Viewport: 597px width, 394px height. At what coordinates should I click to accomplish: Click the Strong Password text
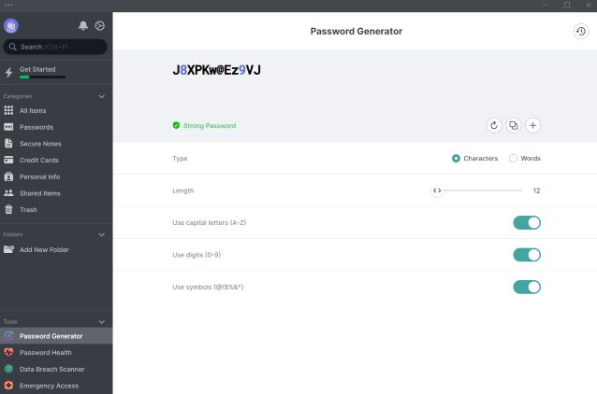pos(210,126)
